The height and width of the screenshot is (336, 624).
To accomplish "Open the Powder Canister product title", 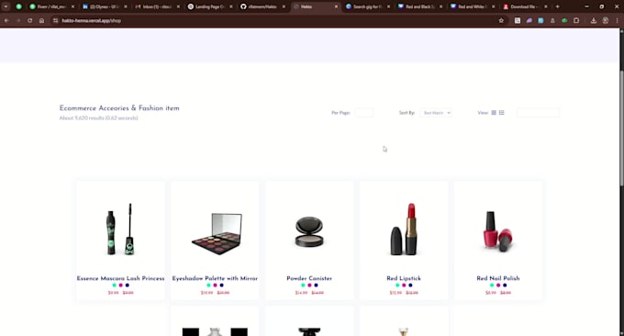I will [x=309, y=278].
